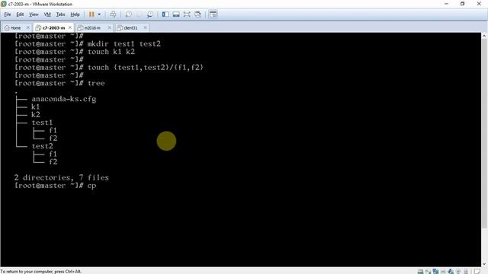The width and height of the screenshot is (488, 274).
Task: Open the File menu
Action: coord(8,14)
